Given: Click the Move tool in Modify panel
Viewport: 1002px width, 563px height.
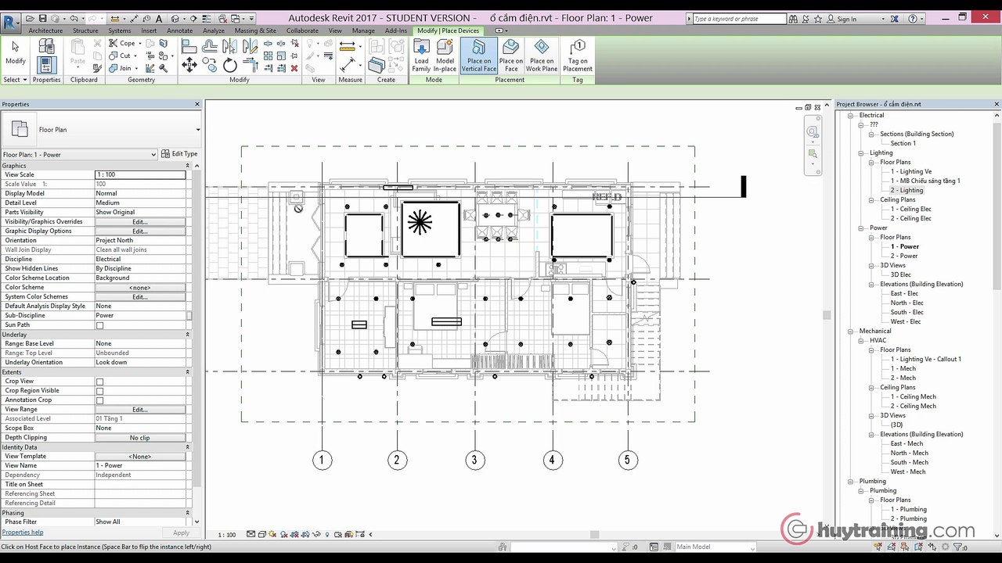Looking at the screenshot, I should click(189, 66).
